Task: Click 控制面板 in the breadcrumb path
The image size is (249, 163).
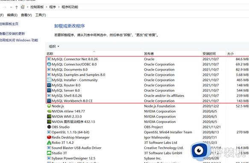Action: tap(37, 7)
